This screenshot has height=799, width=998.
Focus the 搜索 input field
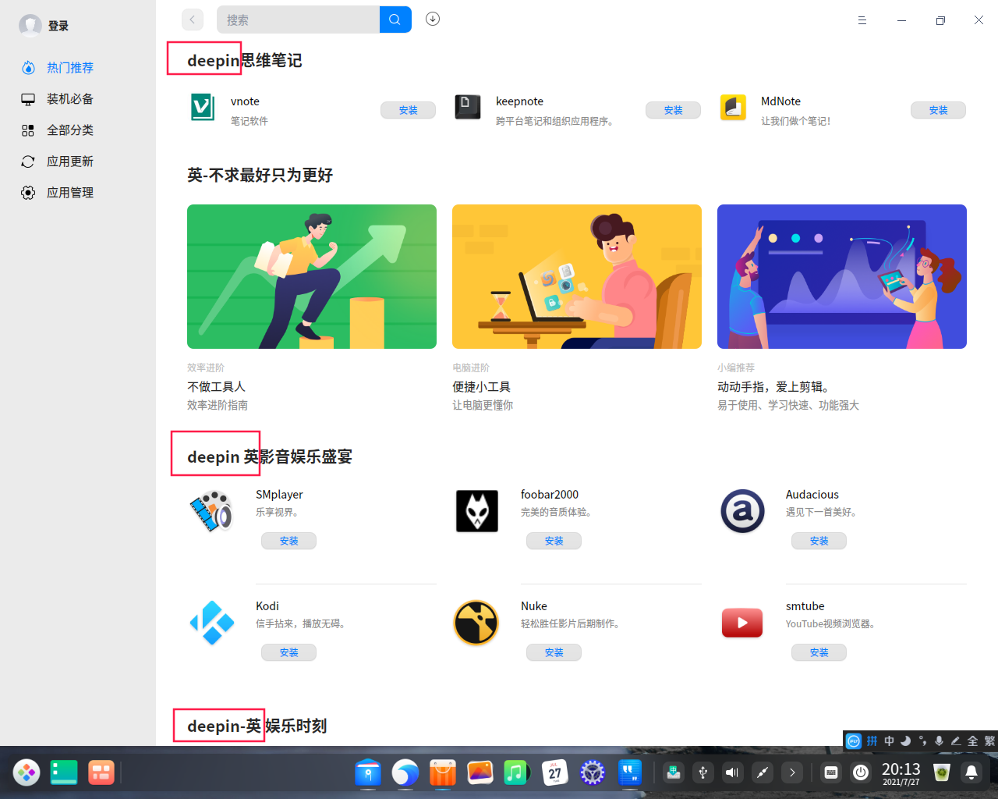point(298,20)
